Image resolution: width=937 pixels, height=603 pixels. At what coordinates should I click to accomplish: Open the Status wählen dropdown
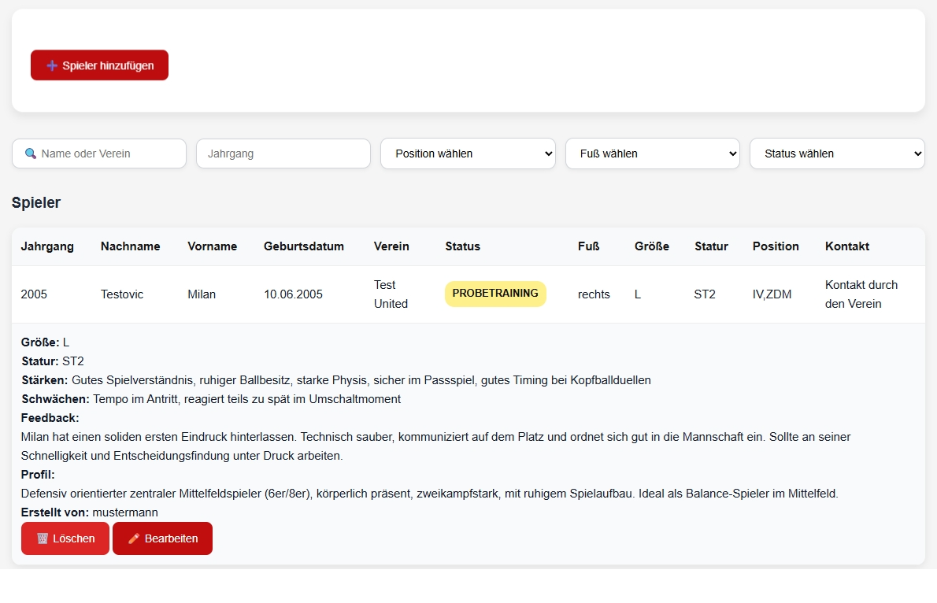click(837, 154)
